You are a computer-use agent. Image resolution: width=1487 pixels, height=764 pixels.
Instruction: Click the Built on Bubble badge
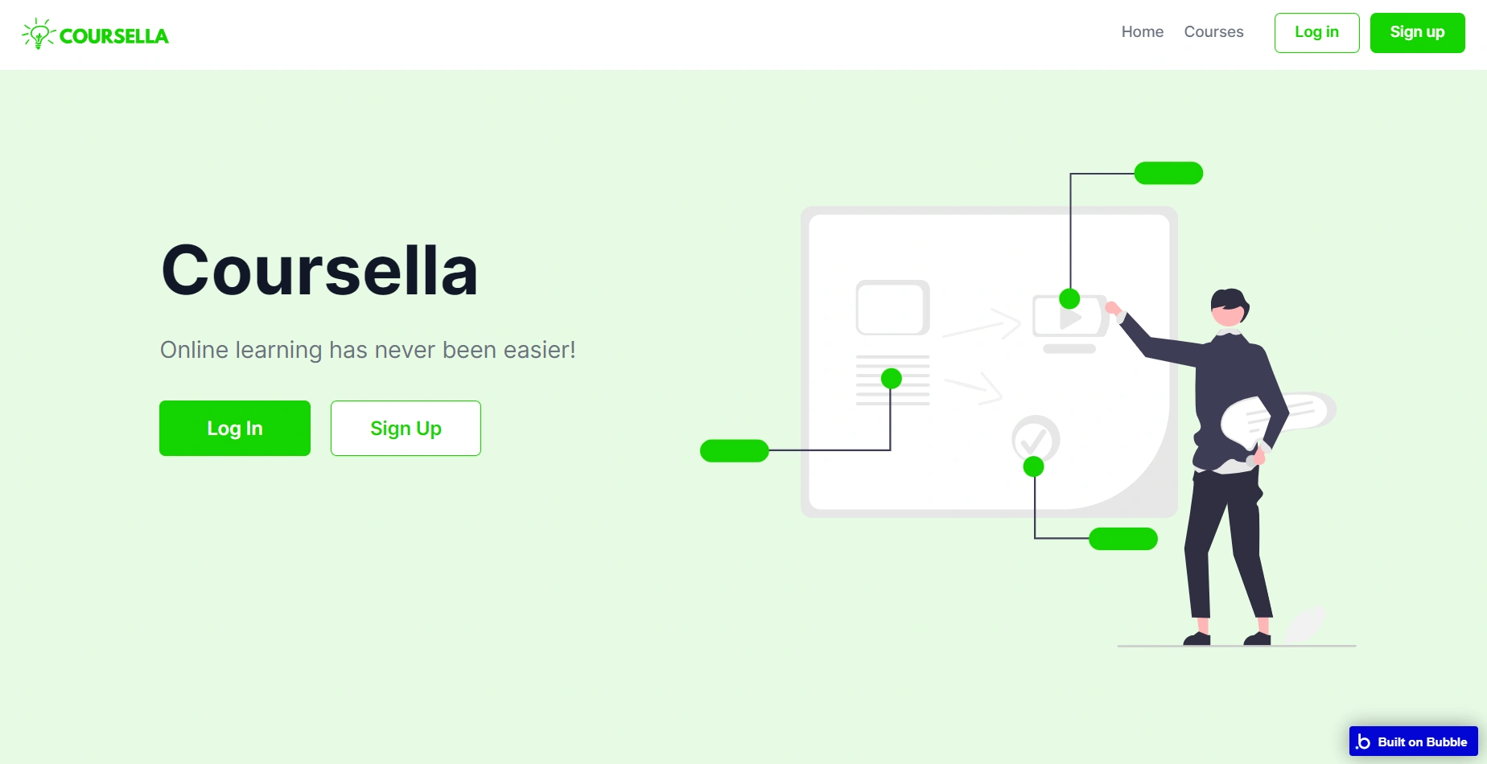1413,741
